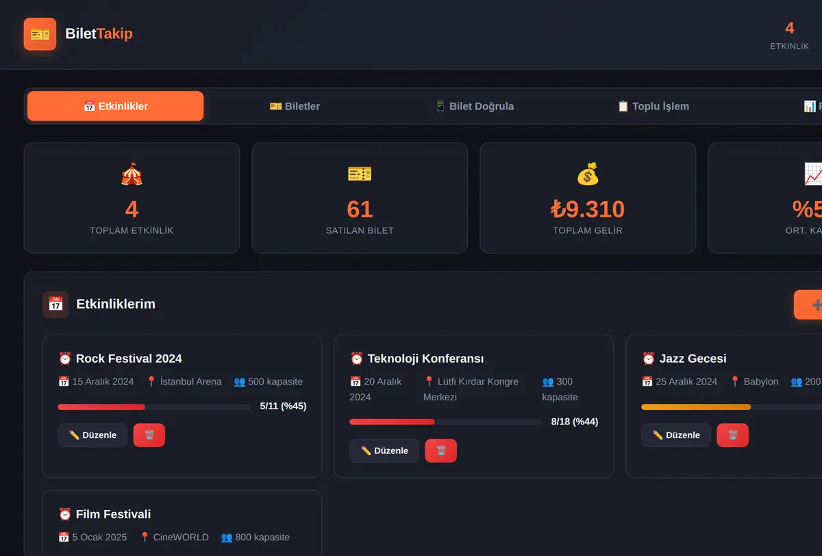Click the Etkinlik counter in the header
This screenshot has width=822, height=556.
pos(790,36)
